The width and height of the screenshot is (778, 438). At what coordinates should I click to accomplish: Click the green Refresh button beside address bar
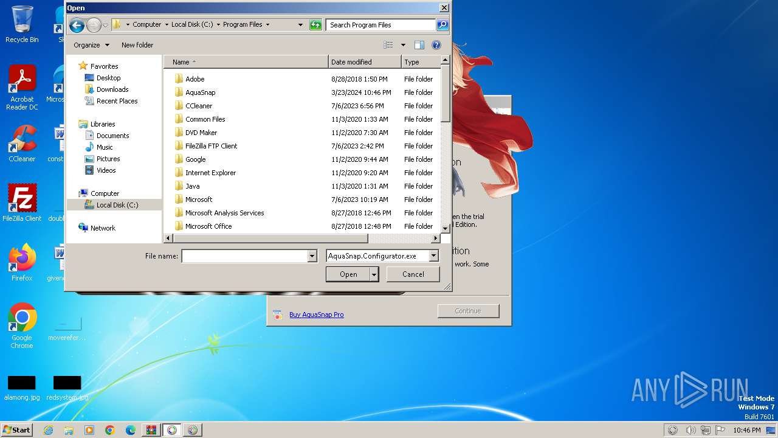point(315,25)
